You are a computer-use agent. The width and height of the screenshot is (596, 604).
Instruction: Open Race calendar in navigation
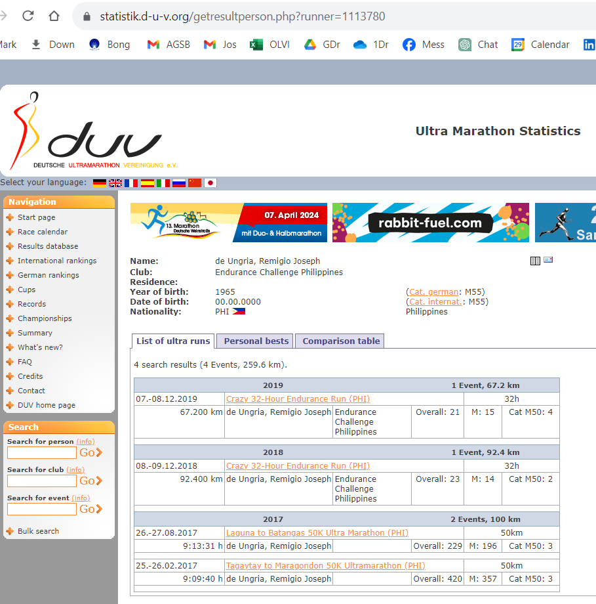(x=43, y=232)
